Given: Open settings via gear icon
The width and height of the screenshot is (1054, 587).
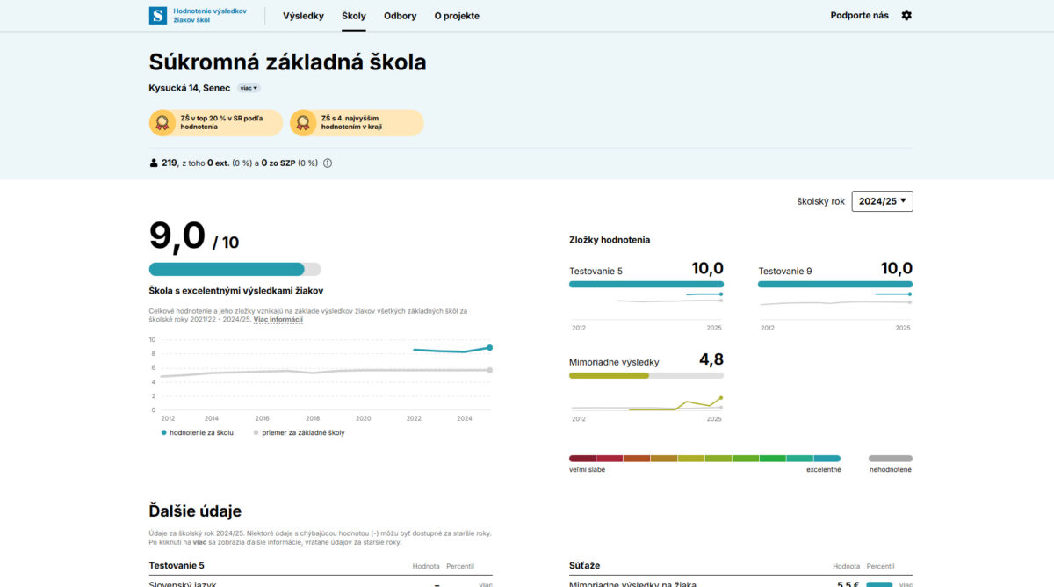Looking at the screenshot, I should click(906, 15).
